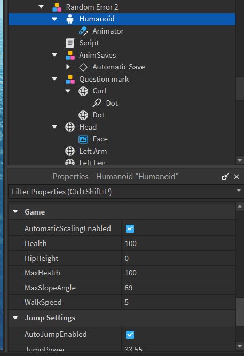Click the Curl mesh part icon
Image resolution: width=244 pixels, height=356 pixels.
tap(83, 91)
